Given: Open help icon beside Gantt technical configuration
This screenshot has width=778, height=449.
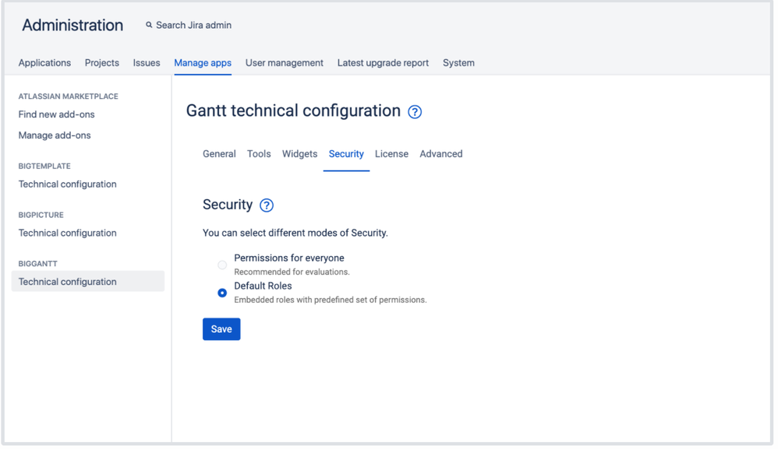Looking at the screenshot, I should point(415,112).
